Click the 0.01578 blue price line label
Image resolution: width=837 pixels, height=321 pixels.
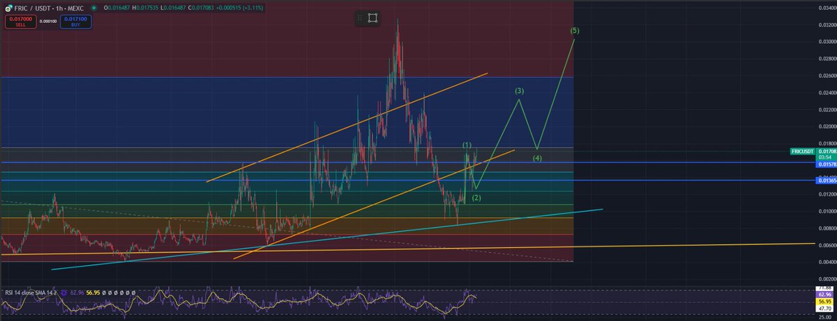coord(827,164)
